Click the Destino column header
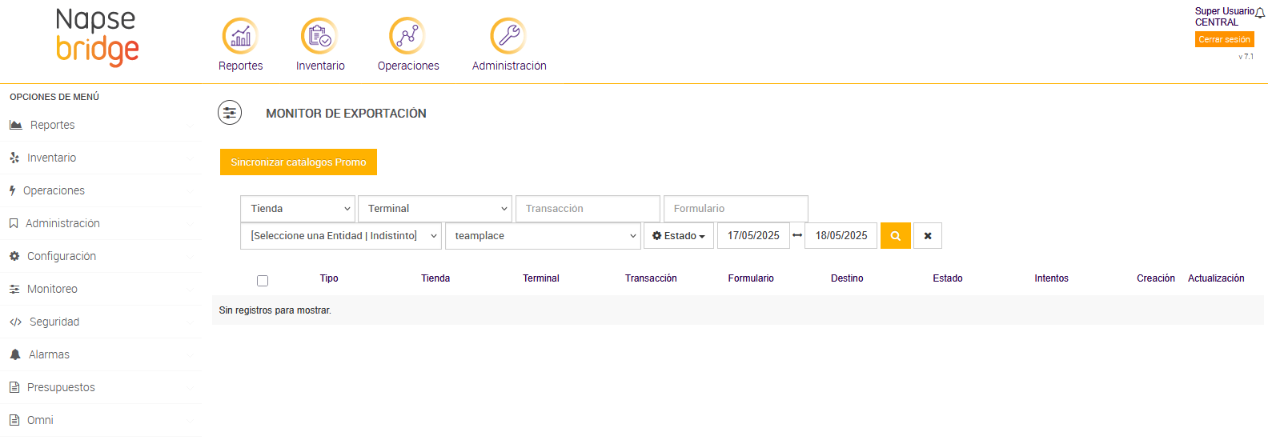This screenshot has height=448, width=1268. [847, 278]
